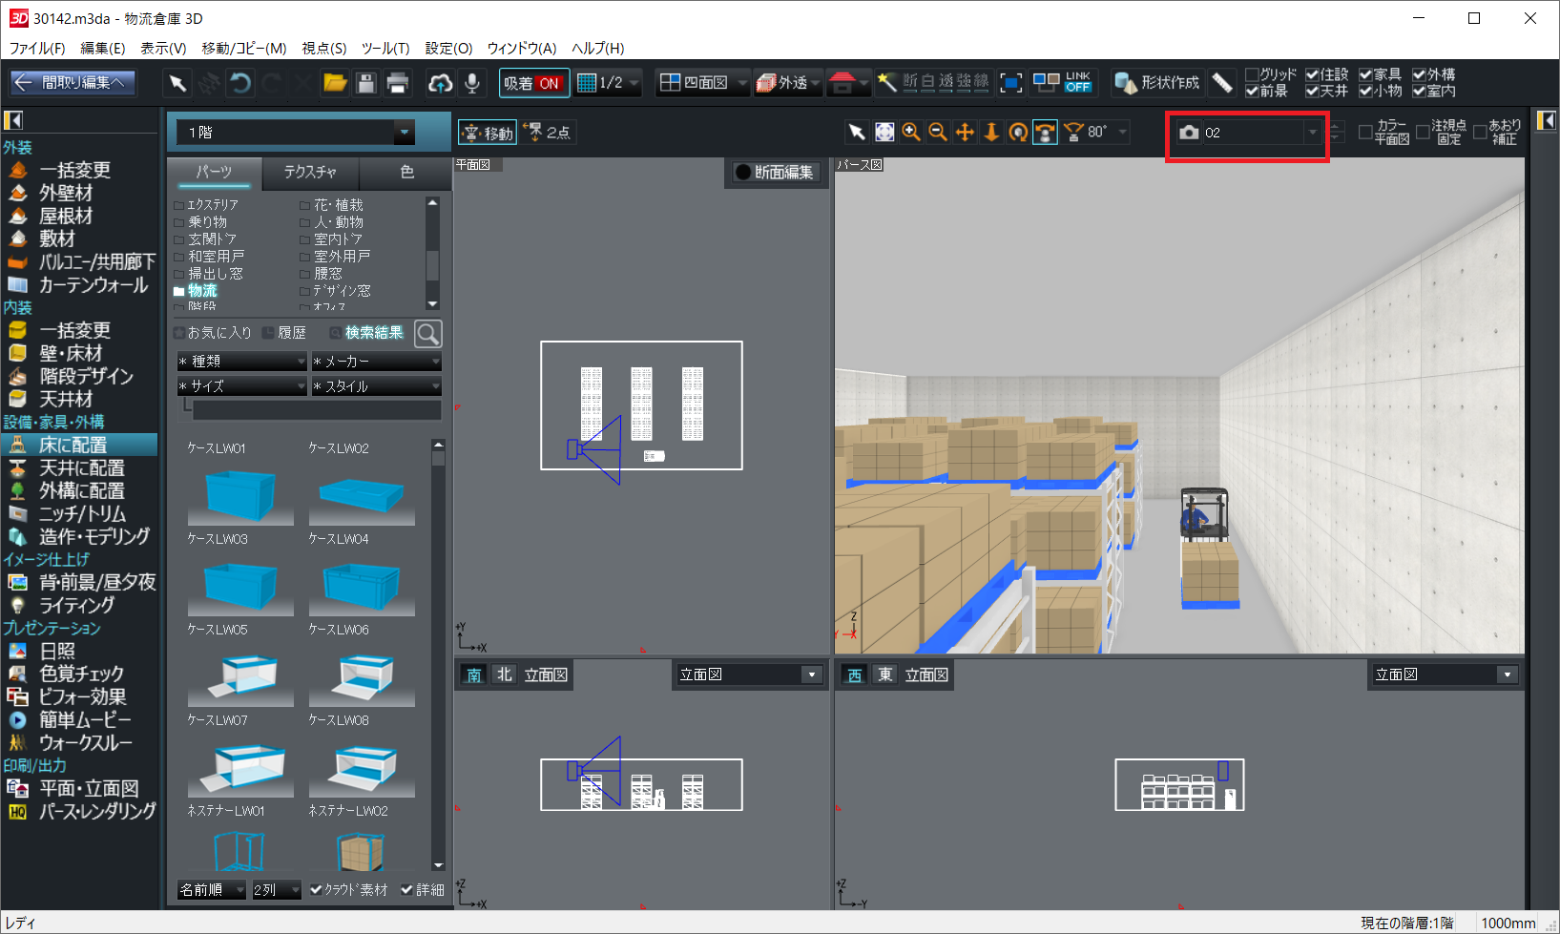Click the 断面編集 button
This screenshot has width=1560, height=934.
coord(774,172)
